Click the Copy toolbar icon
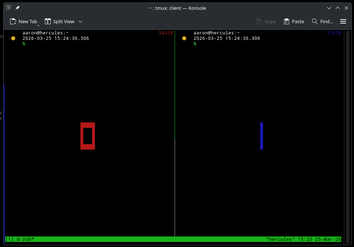This screenshot has width=354, height=247. pyautogui.click(x=266, y=22)
